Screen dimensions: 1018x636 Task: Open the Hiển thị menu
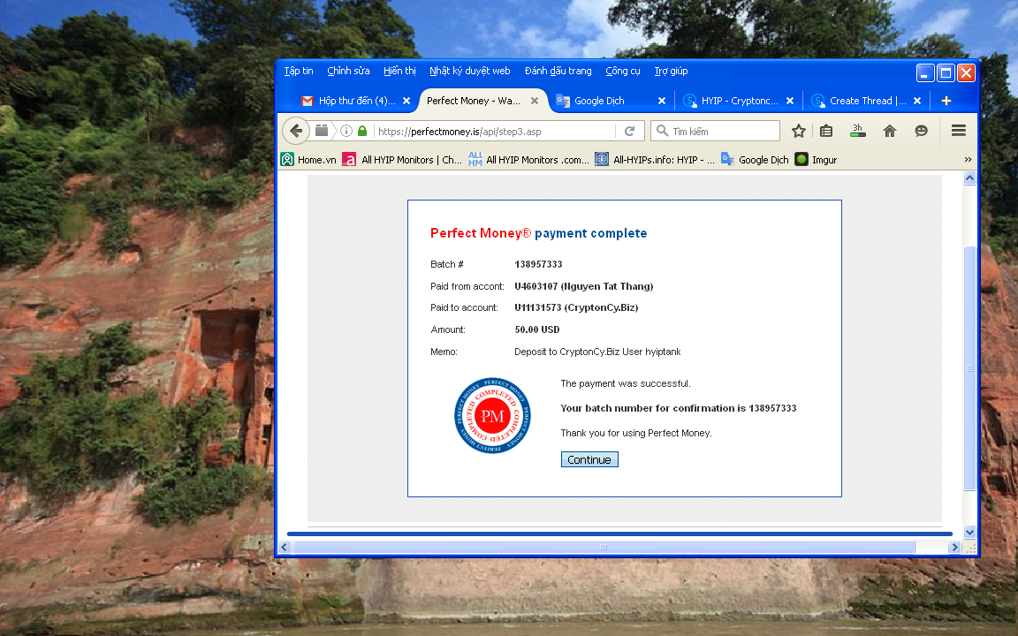click(x=399, y=71)
